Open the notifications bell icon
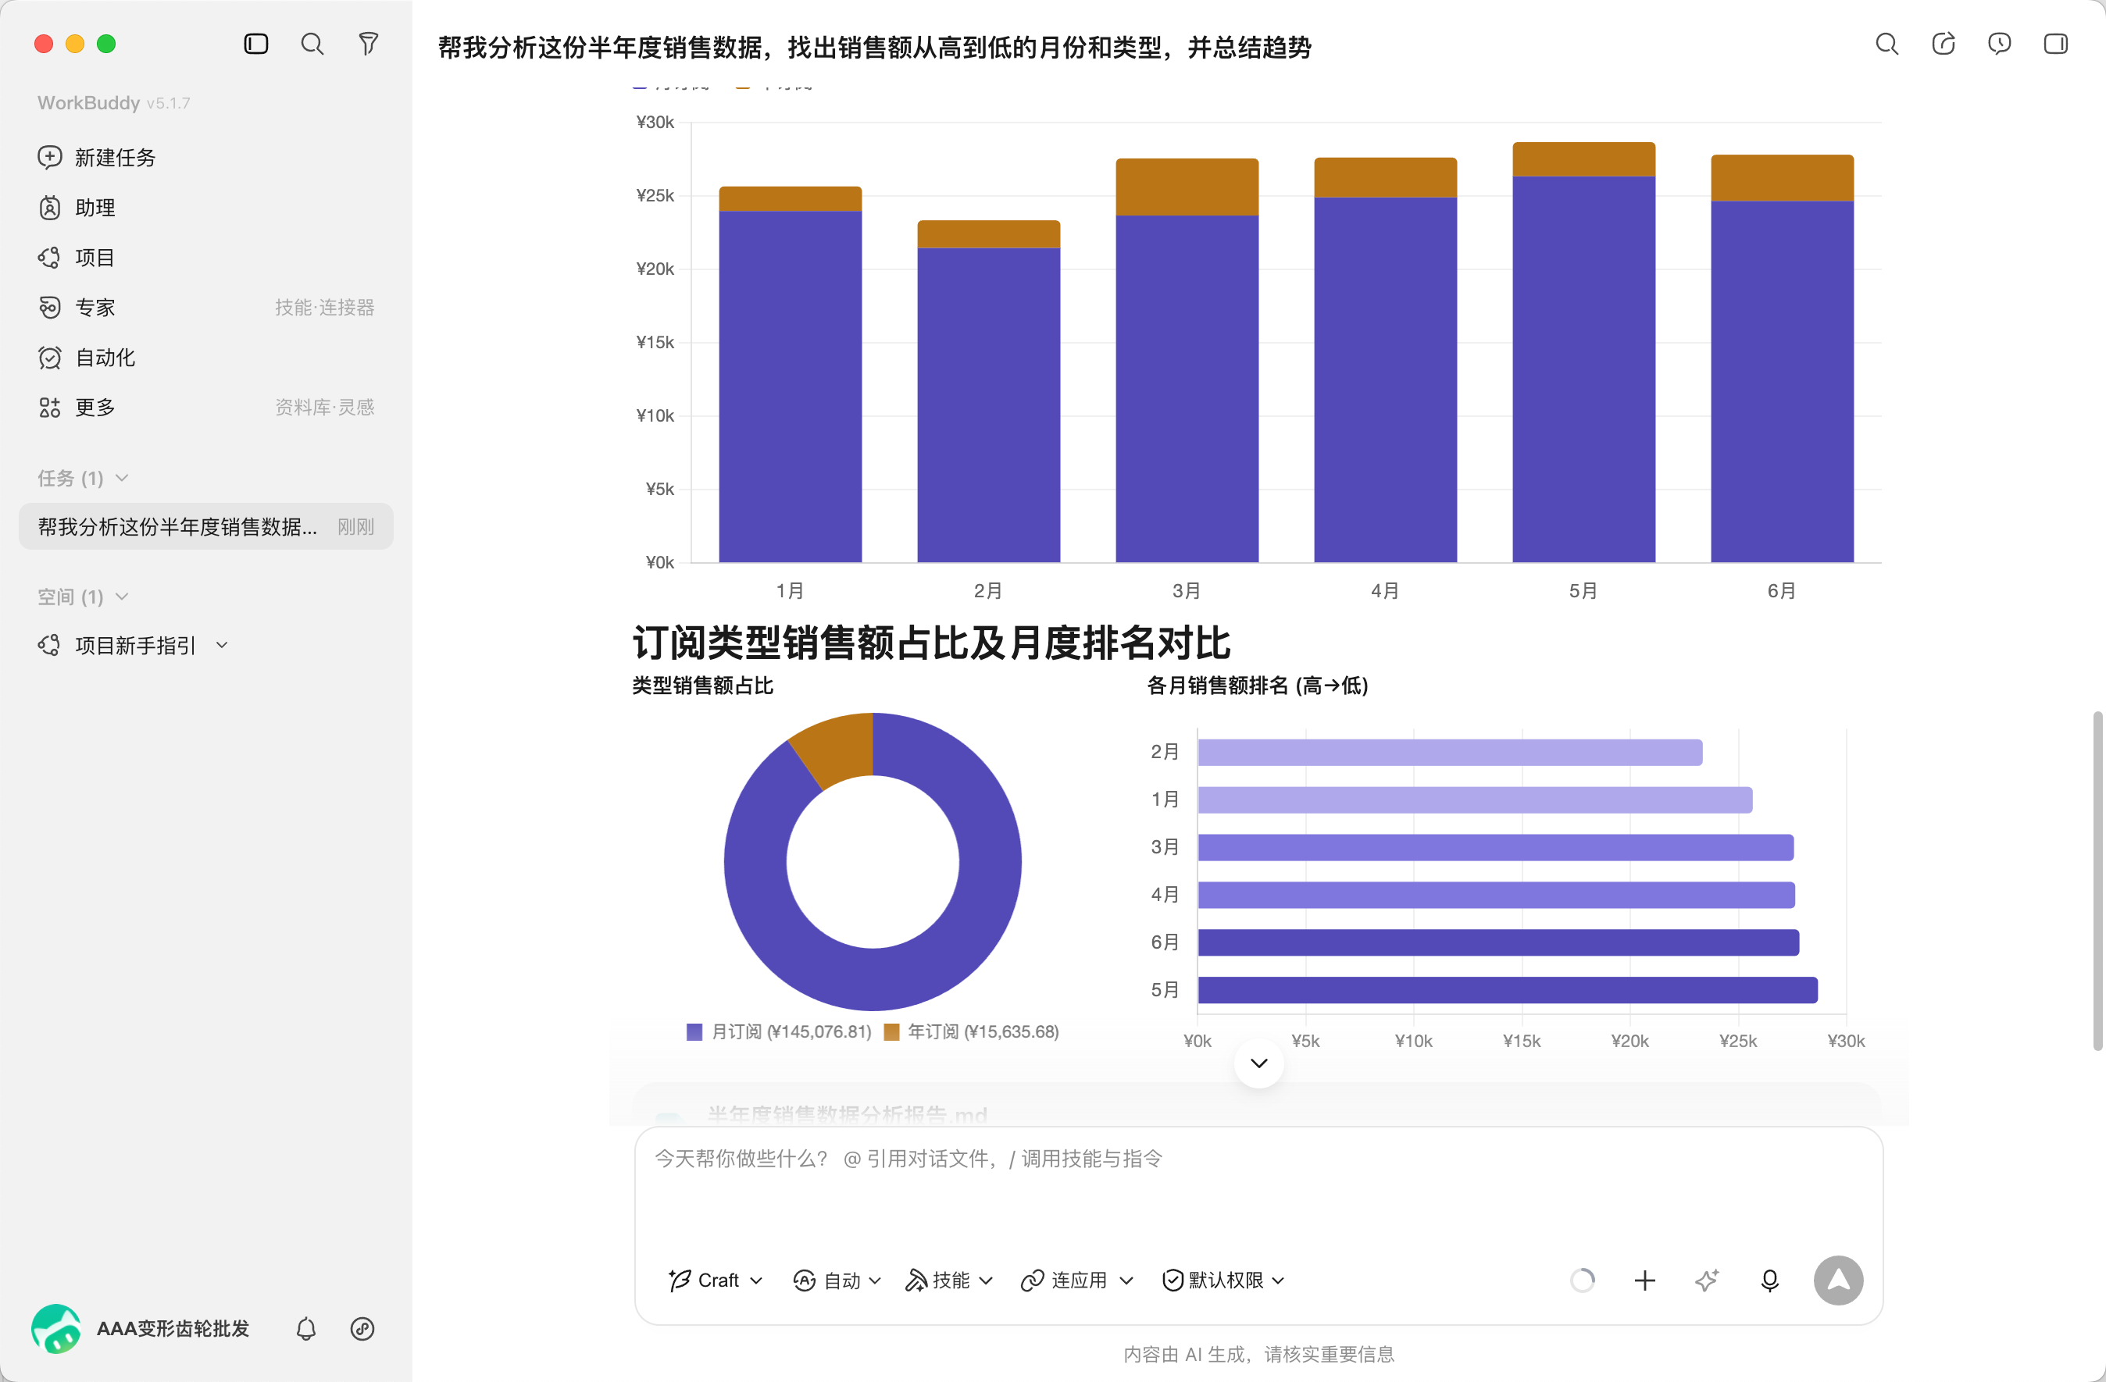2106x1382 pixels. click(x=305, y=1328)
